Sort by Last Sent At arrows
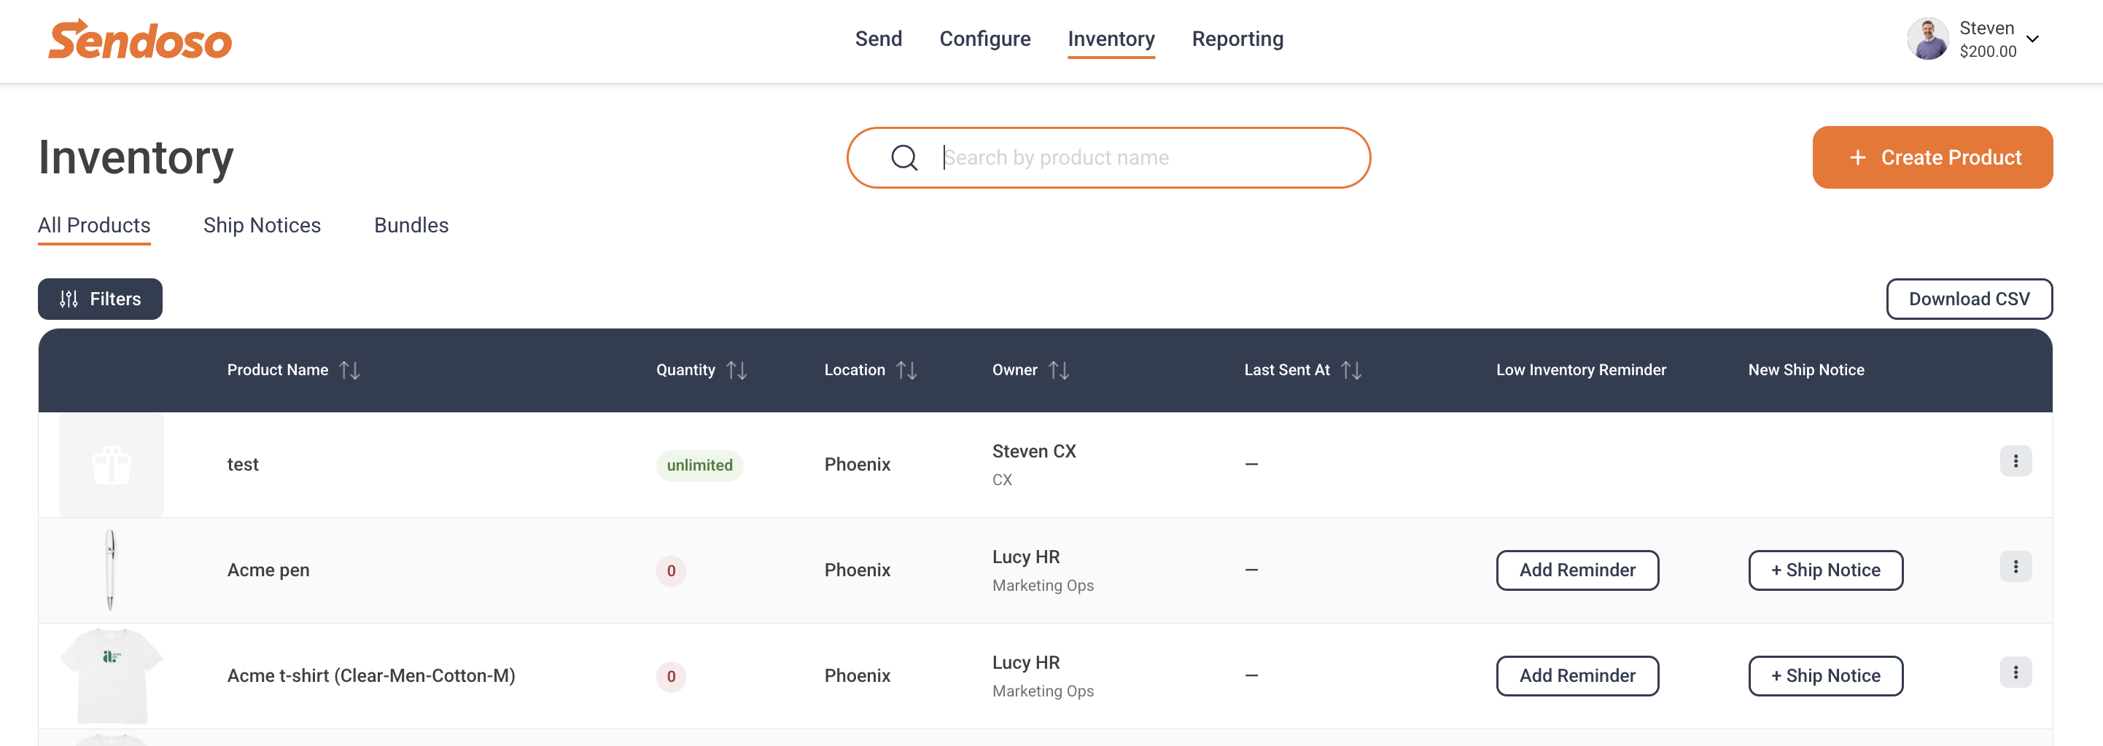Screen dimensions: 2103x746 click(x=1351, y=370)
